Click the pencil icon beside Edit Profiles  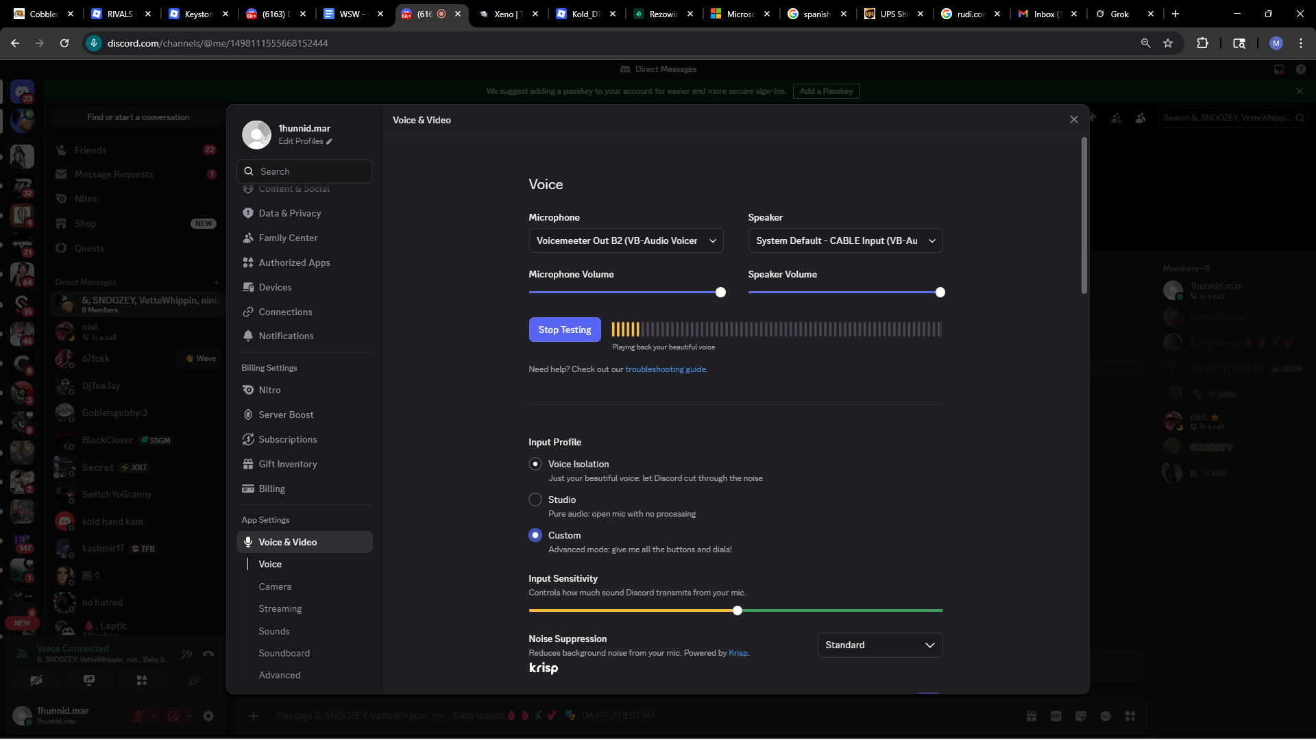329,141
